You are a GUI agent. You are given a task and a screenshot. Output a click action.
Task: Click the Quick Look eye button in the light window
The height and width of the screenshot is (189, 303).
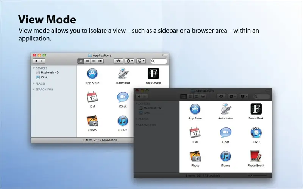click(x=118, y=61)
